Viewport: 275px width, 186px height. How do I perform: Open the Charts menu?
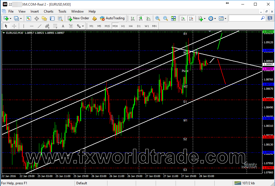coord(49,11)
